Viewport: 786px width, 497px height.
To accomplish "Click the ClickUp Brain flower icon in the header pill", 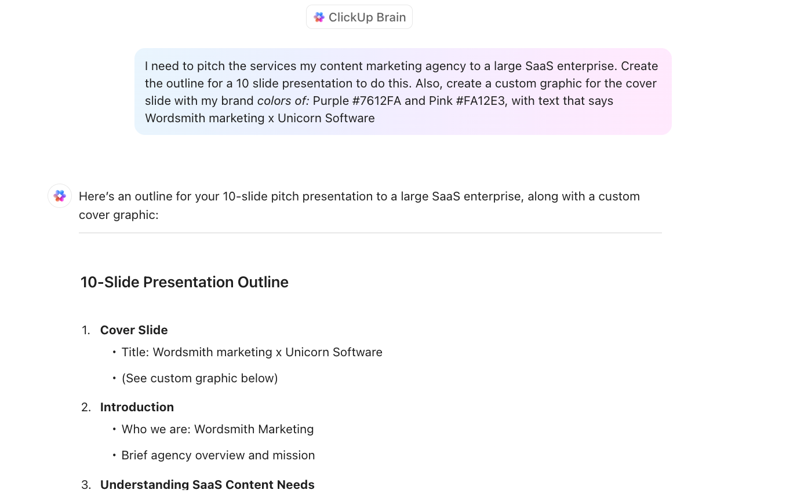I will [x=319, y=17].
